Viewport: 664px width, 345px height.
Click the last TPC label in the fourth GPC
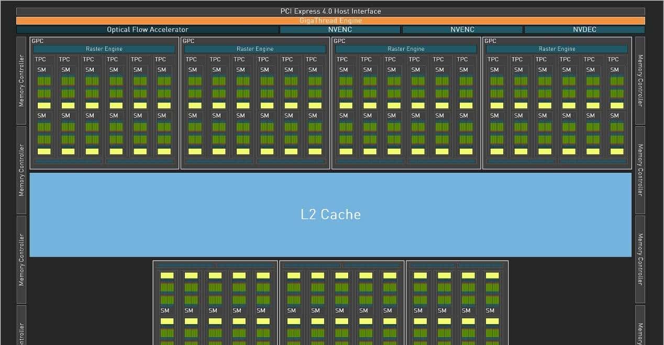click(613, 60)
